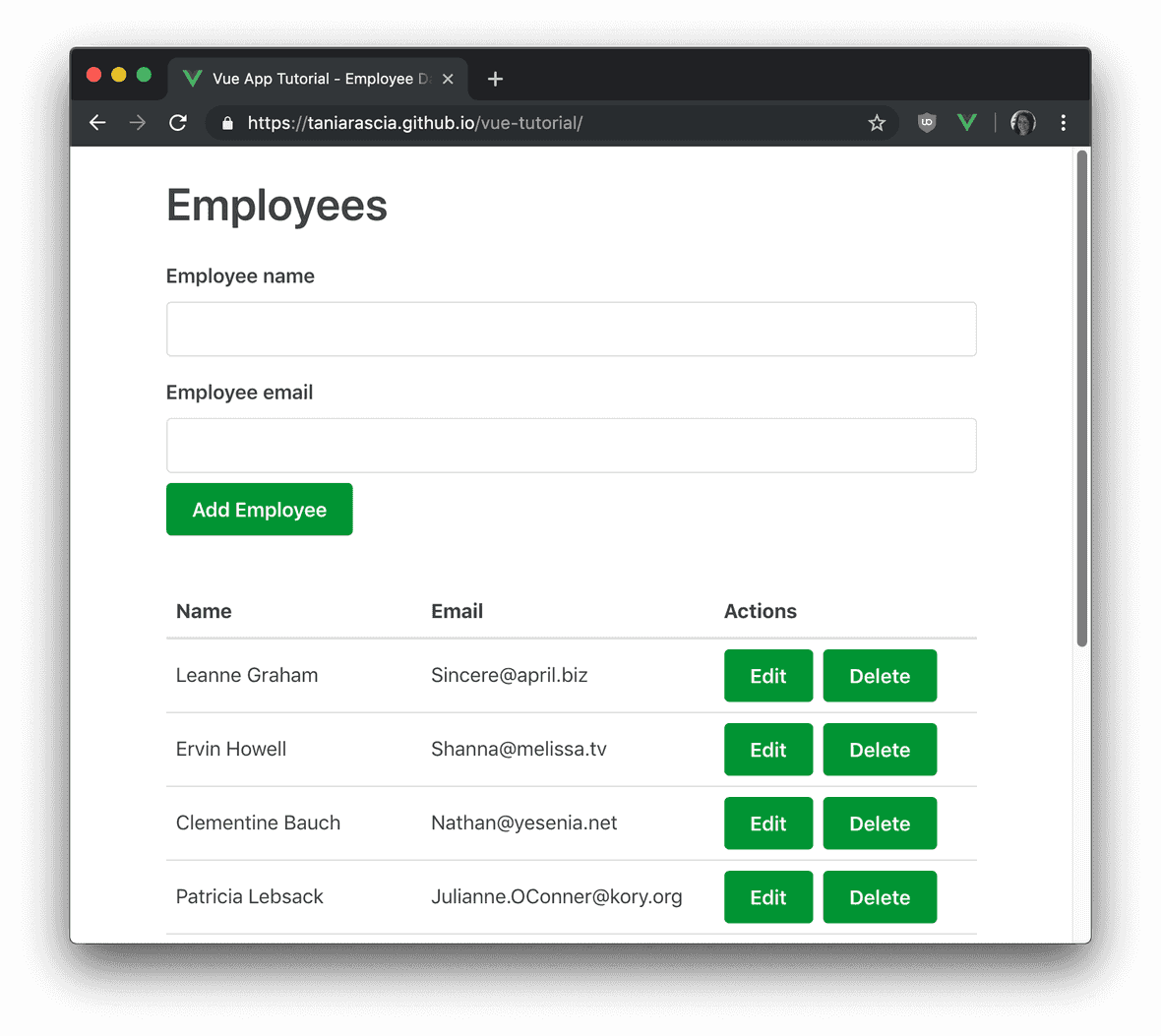The width and height of the screenshot is (1161, 1036).
Task: Delete employee Ervin Howell
Action: click(x=879, y=749)
